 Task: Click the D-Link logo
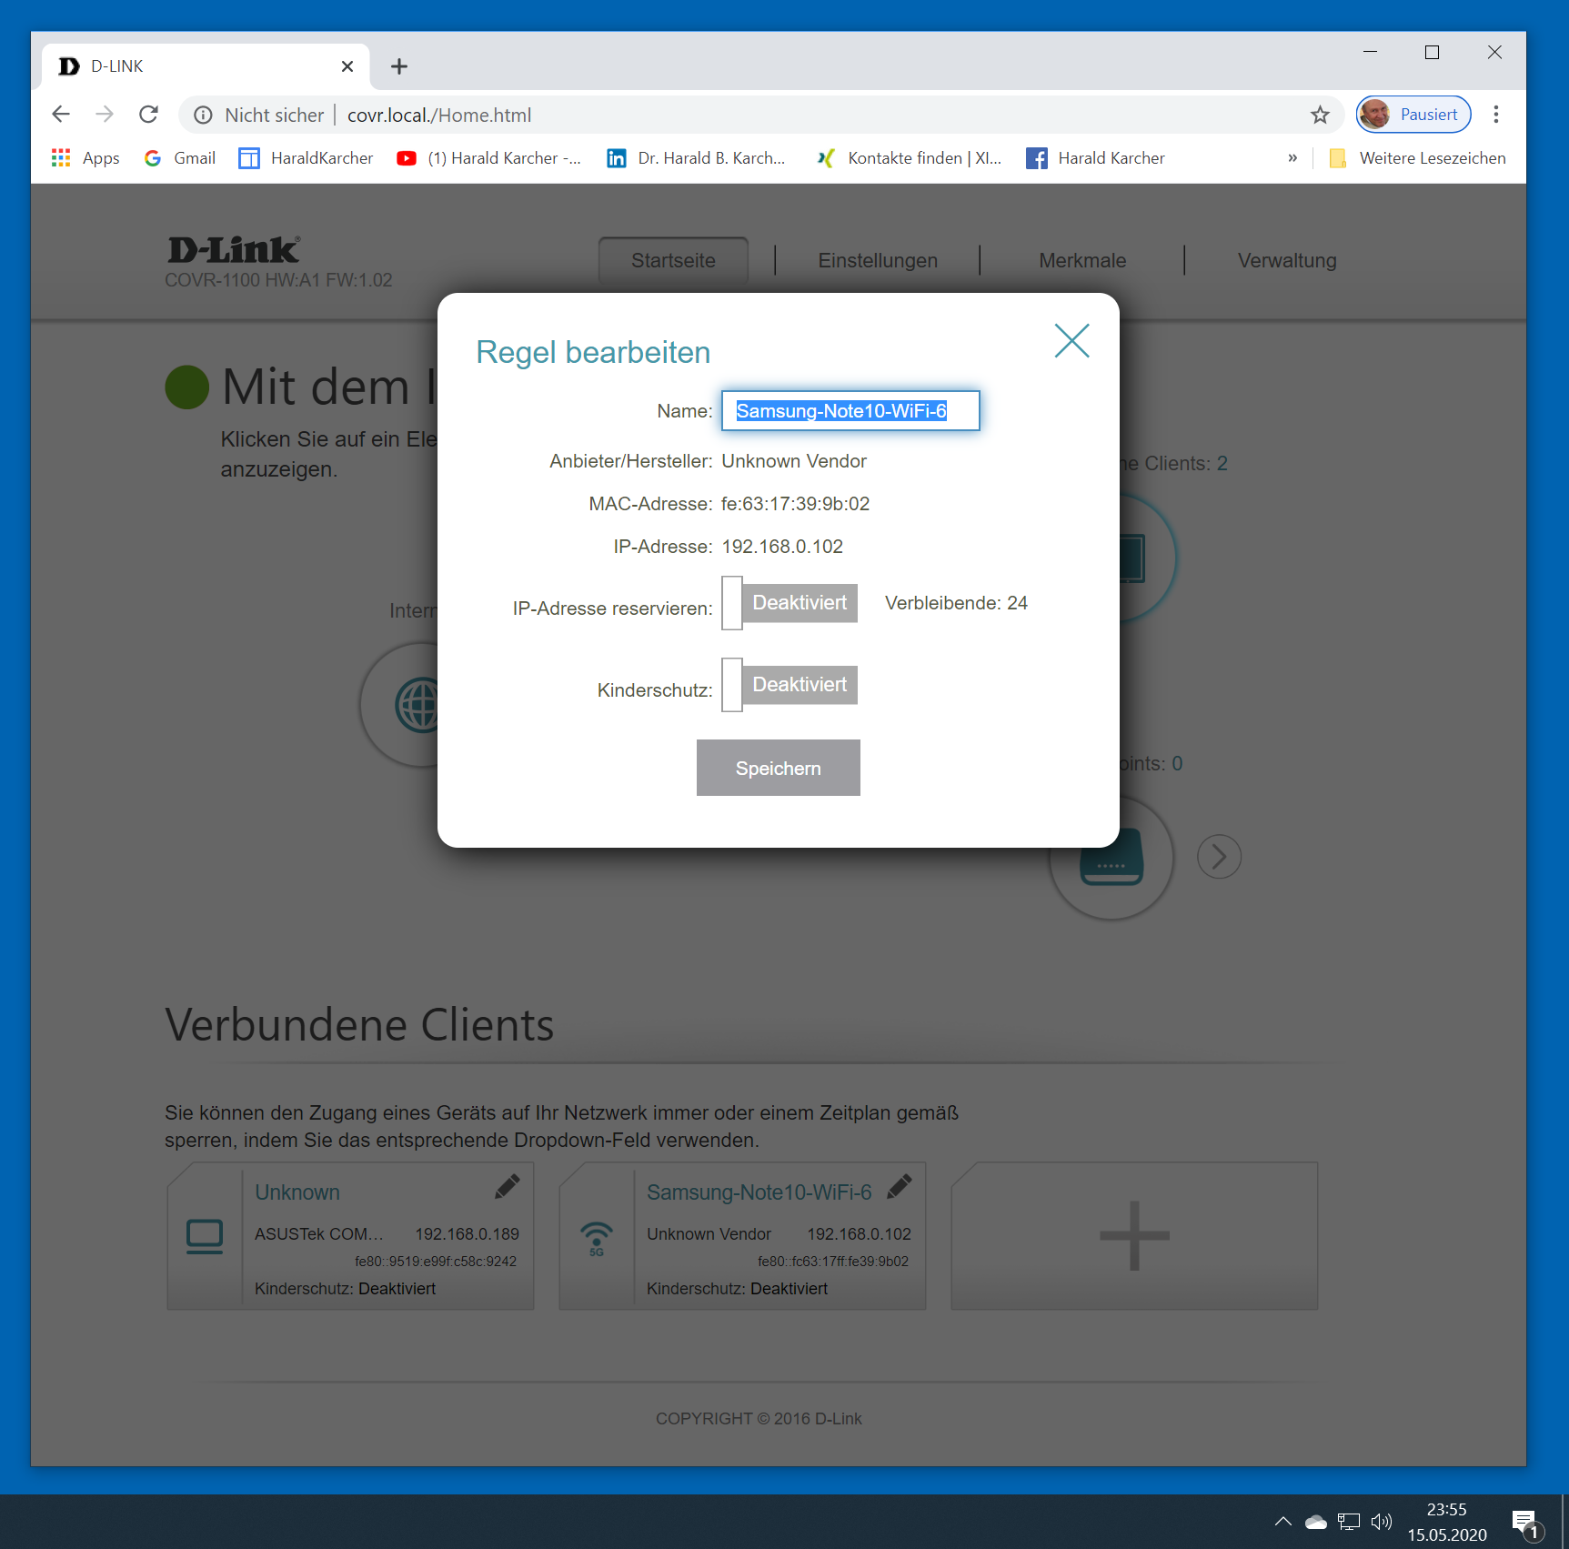click(x=234, y=249)
